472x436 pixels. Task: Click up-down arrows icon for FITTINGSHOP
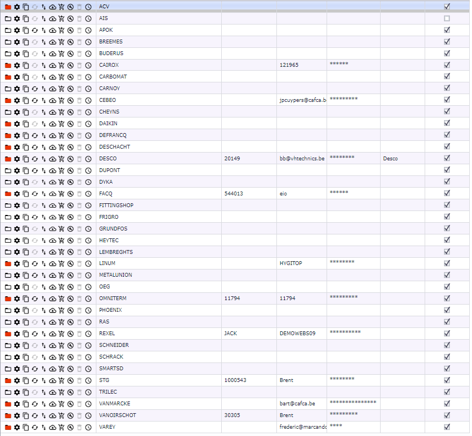(43, 205)
